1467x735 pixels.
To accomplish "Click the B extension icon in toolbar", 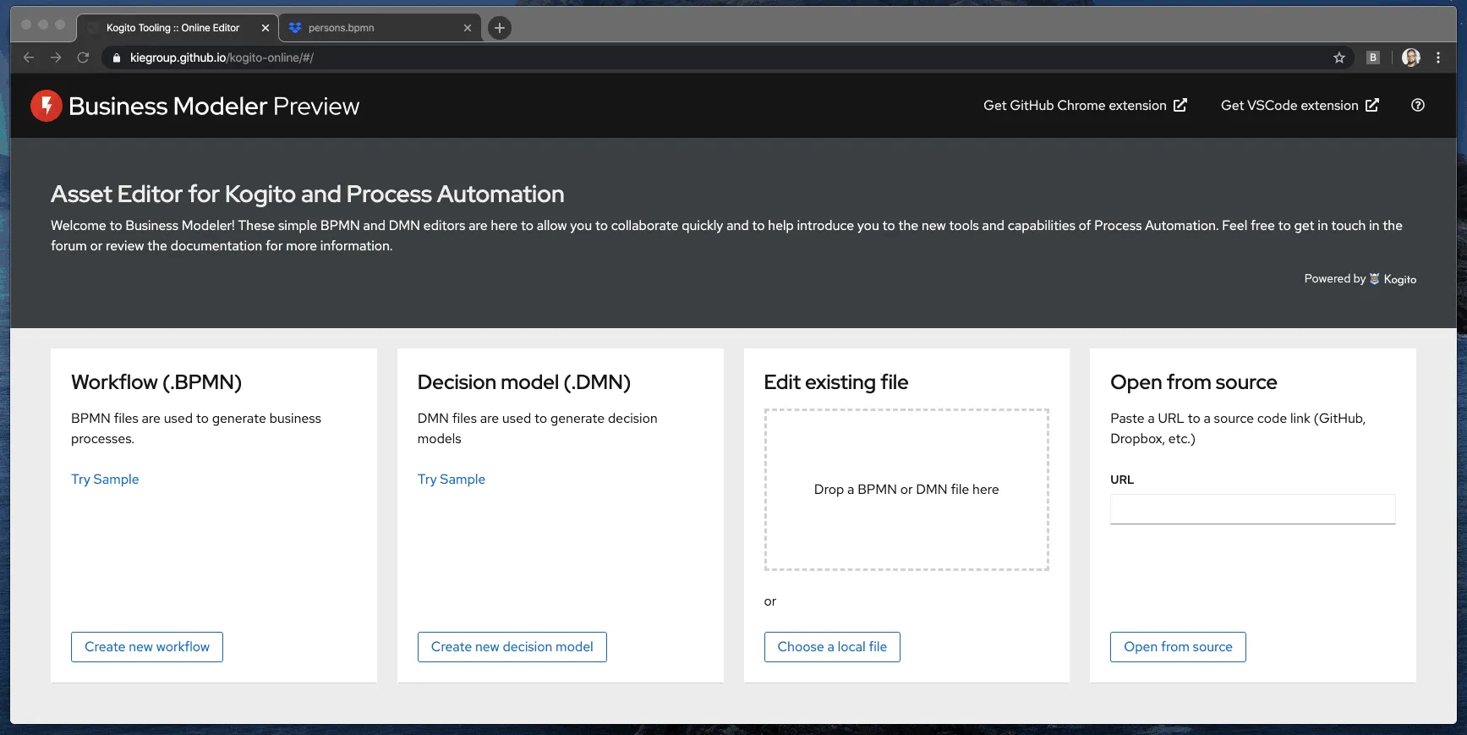I will pos(1373,58).
